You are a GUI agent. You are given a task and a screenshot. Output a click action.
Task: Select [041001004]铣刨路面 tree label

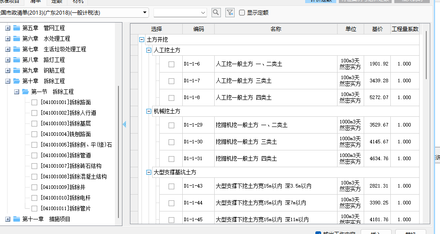(66, 134)
